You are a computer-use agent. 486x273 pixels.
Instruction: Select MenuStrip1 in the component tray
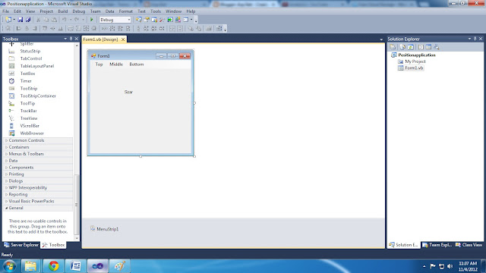pyautogui.click(x=105, y=229)
